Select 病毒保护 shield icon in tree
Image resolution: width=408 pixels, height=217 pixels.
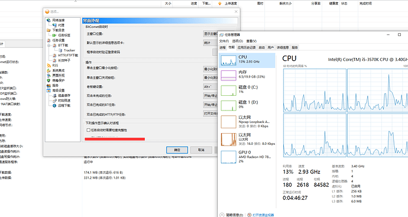pyautogui.click(x=48, y=80)
